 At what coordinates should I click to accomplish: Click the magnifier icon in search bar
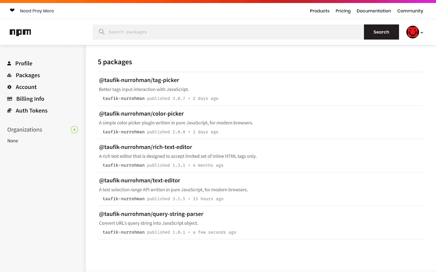pos(102,32)
